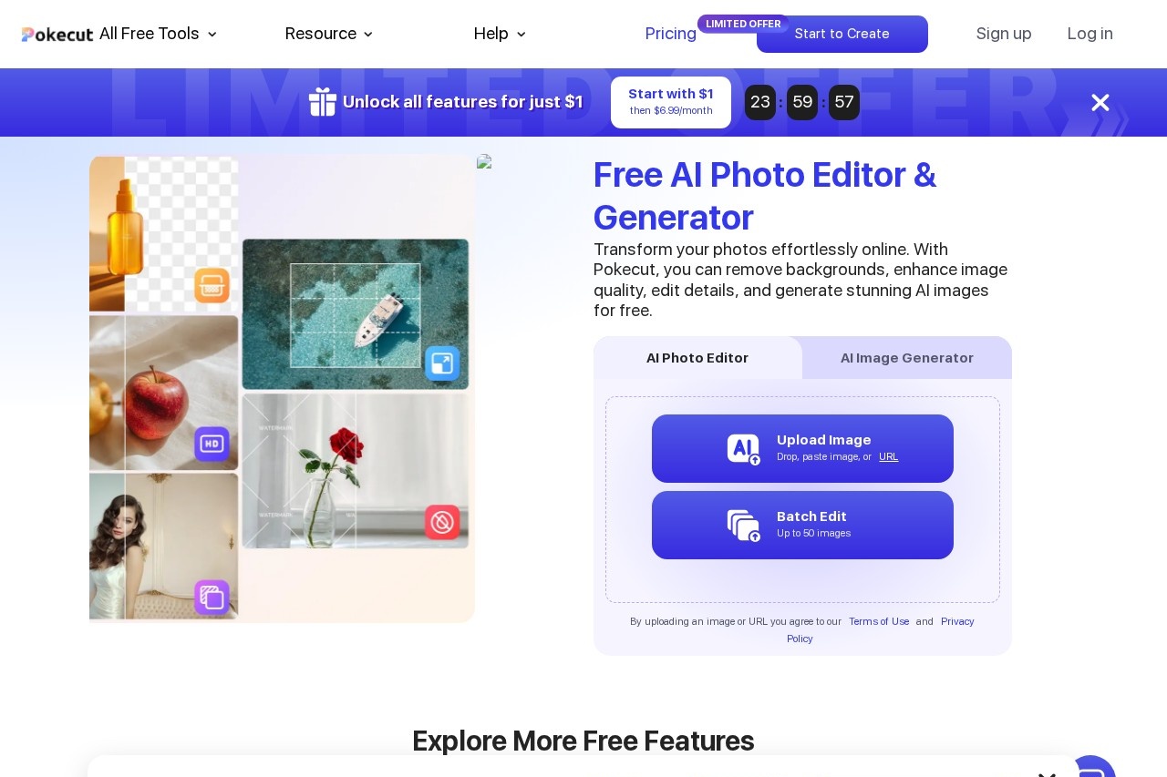Expand the All Free Tools dropdown
The width and height of the screenshot is (1167, 777).
[x=212, y=34]
